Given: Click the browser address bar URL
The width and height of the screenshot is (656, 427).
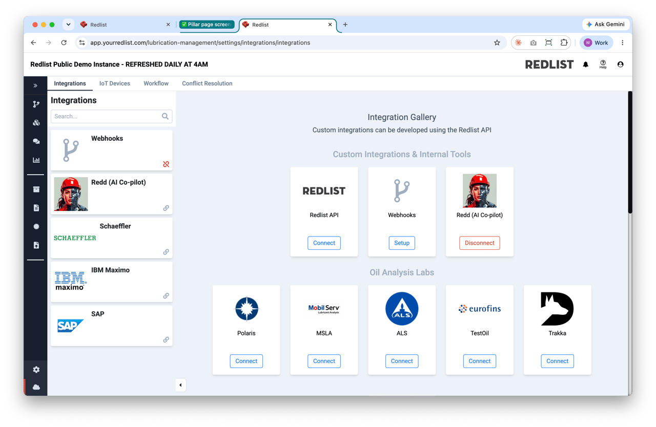Looking at the screenshot, I should click(x=200, y=43).
